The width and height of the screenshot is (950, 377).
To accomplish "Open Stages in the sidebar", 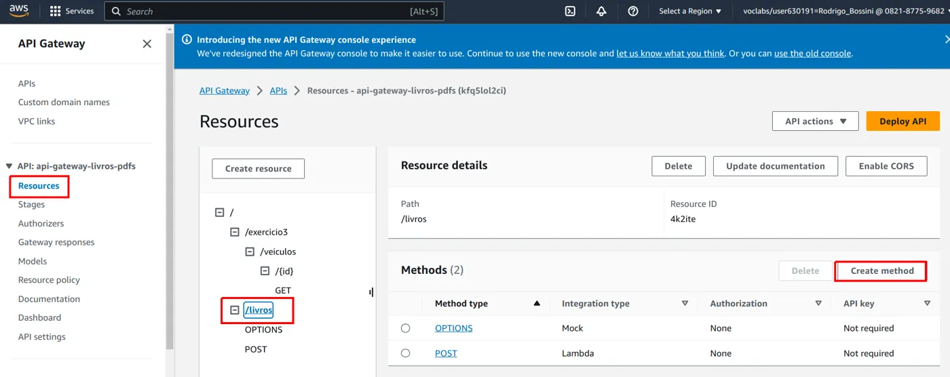I will point(31,204).
